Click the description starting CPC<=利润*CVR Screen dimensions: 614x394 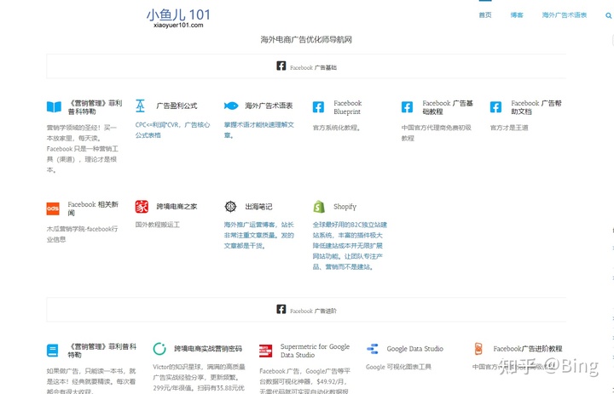point(172,129)
